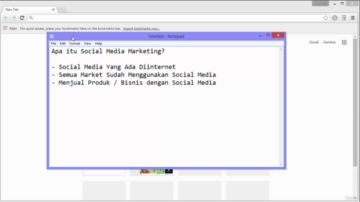Viewport: 360px width, 202px height.
Task: Click the Import bookmarks now link
Action: pyautogui.click(x=141, y=29)
